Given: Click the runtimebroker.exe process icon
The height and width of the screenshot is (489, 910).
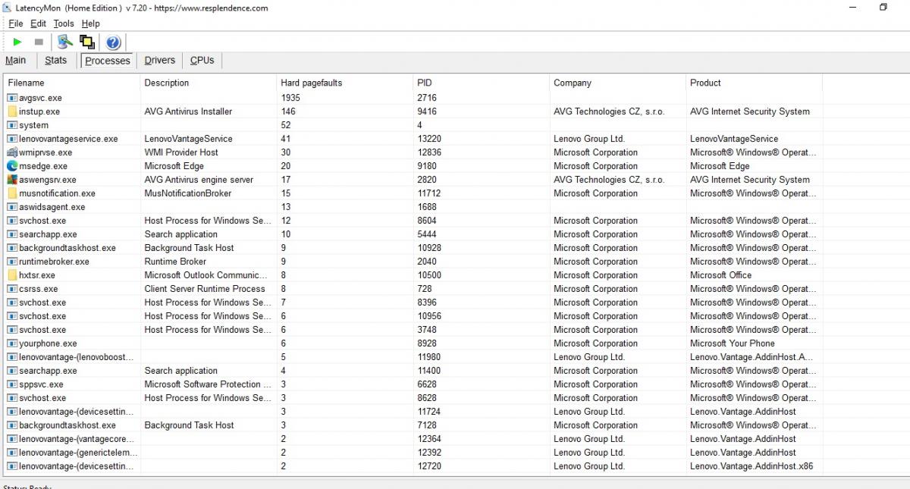Looking at the screenshot, I should 12,262.
